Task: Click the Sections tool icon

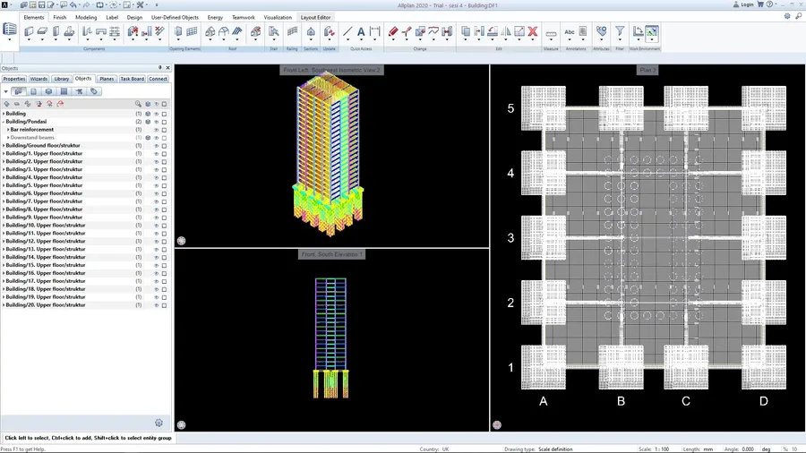Action: [311, 31]
